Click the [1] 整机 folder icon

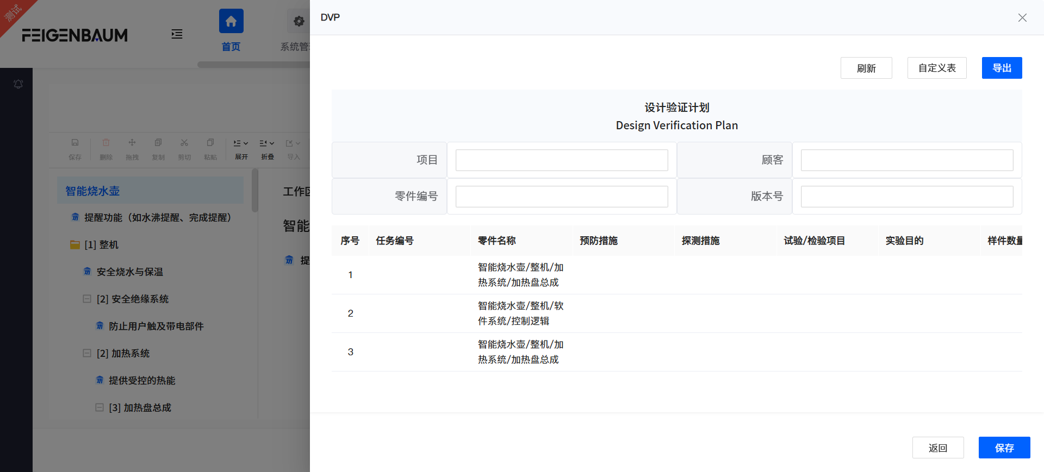[75, 244]
